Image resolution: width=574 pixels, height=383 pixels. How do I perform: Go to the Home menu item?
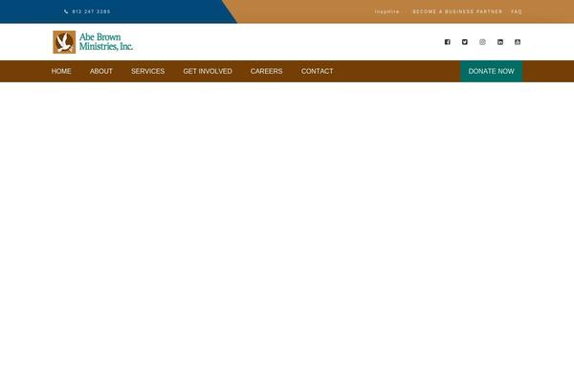61,71
